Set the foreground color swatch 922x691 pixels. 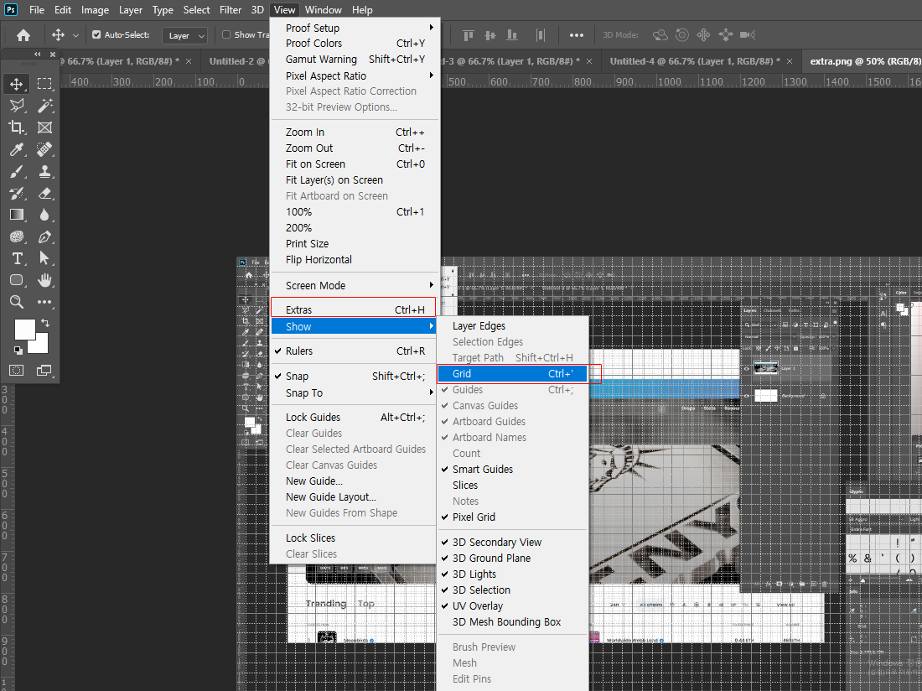[24, 330]
